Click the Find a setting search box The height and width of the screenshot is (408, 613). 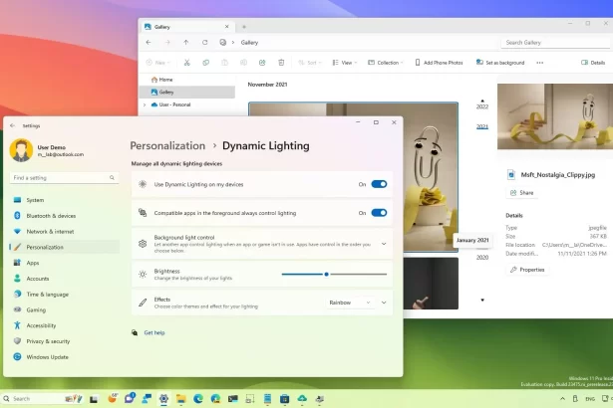coord(60,178)
